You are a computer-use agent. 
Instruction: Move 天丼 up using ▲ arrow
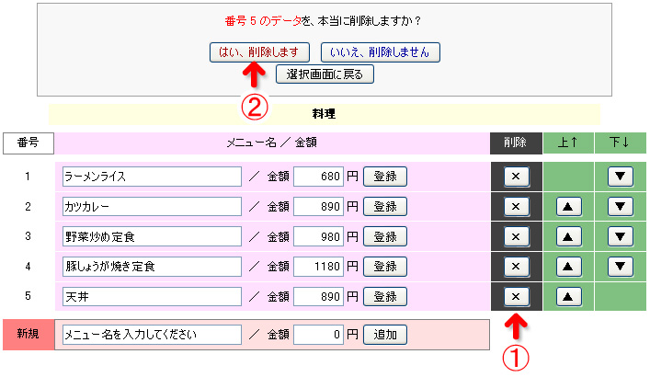tap(568, 296)
